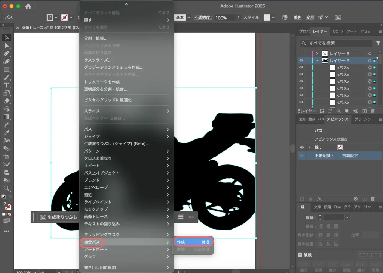Open the filter icon beside layer search
The width and height of the screenshot is (383, 273).
pos(378,43)
